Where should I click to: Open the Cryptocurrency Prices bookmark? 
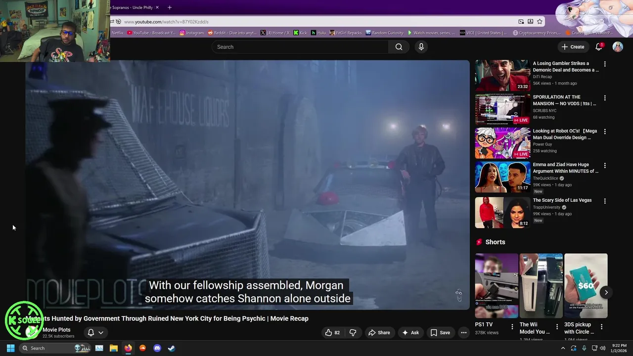(537, 33)
